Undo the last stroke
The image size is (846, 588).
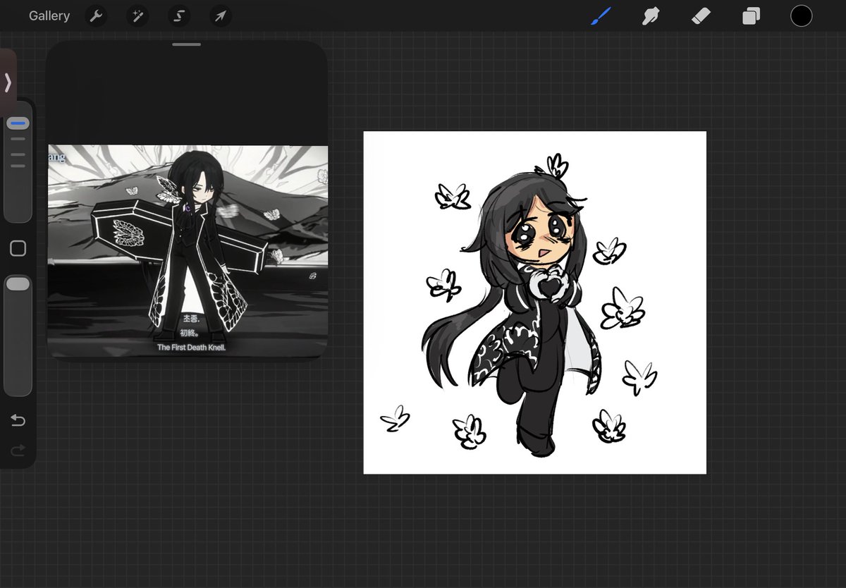tap(18, 421)
